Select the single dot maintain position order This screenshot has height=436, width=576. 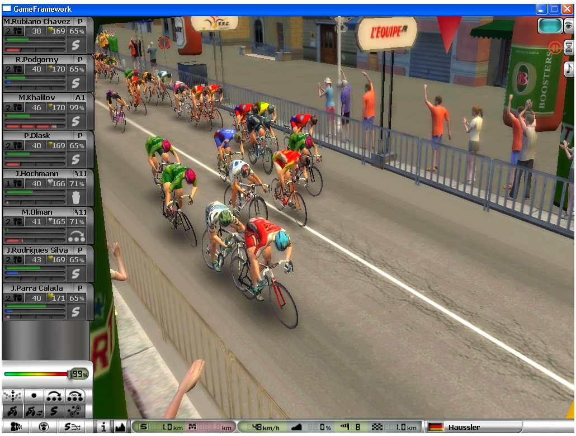click(x=34, y=395)
